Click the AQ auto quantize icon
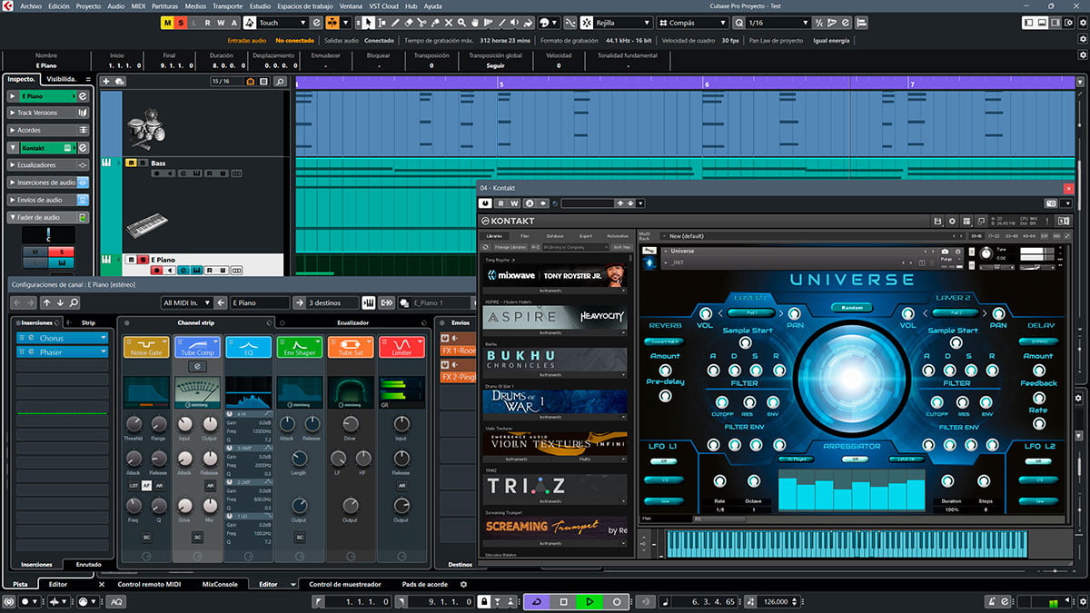Viewport: 1090px width, 613px height. [117, 601]
